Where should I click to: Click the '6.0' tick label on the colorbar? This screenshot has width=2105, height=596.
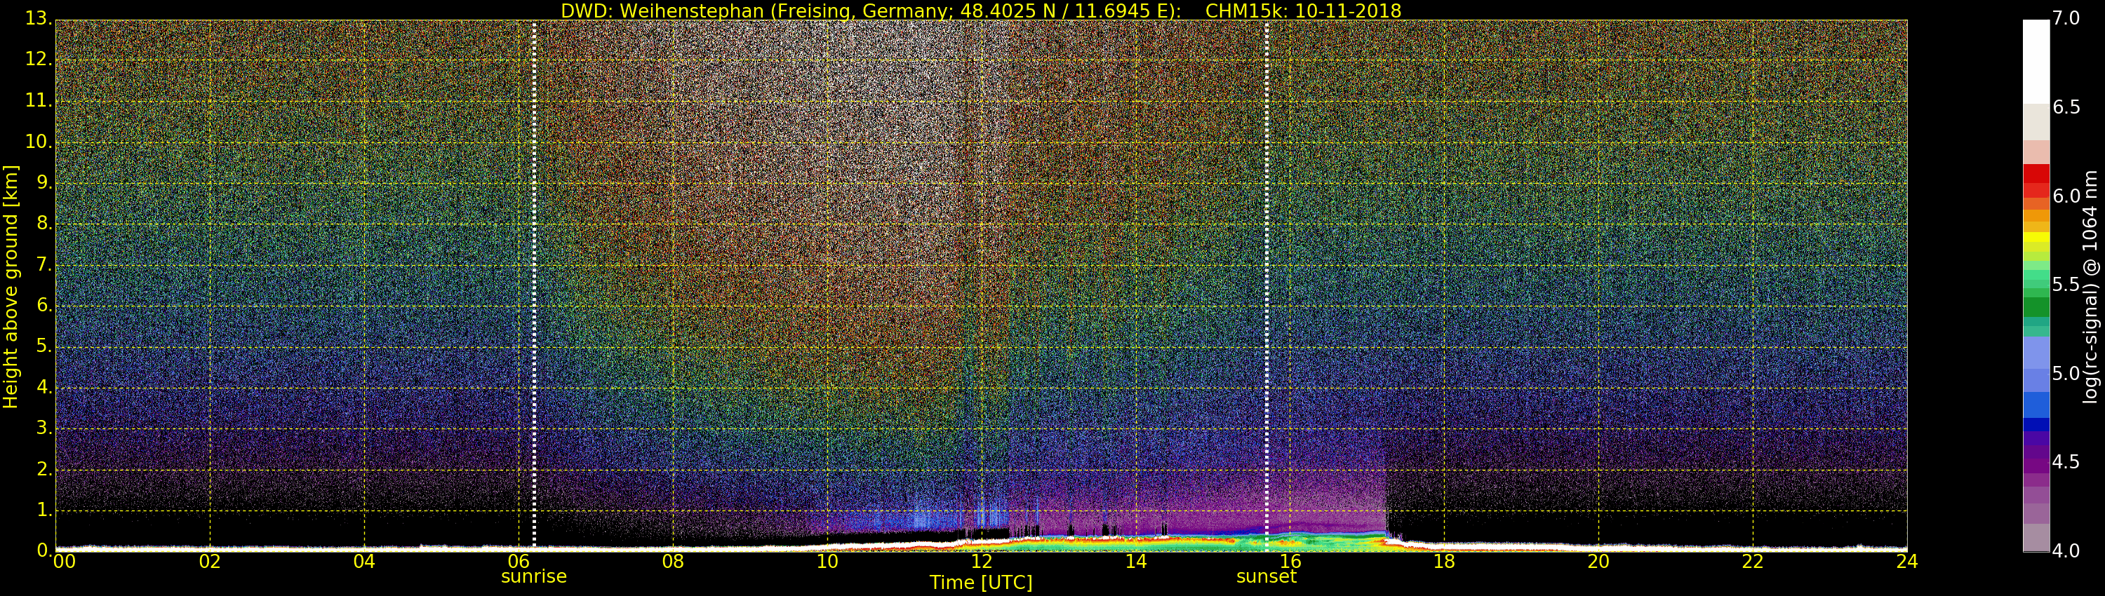(2066, 196)
